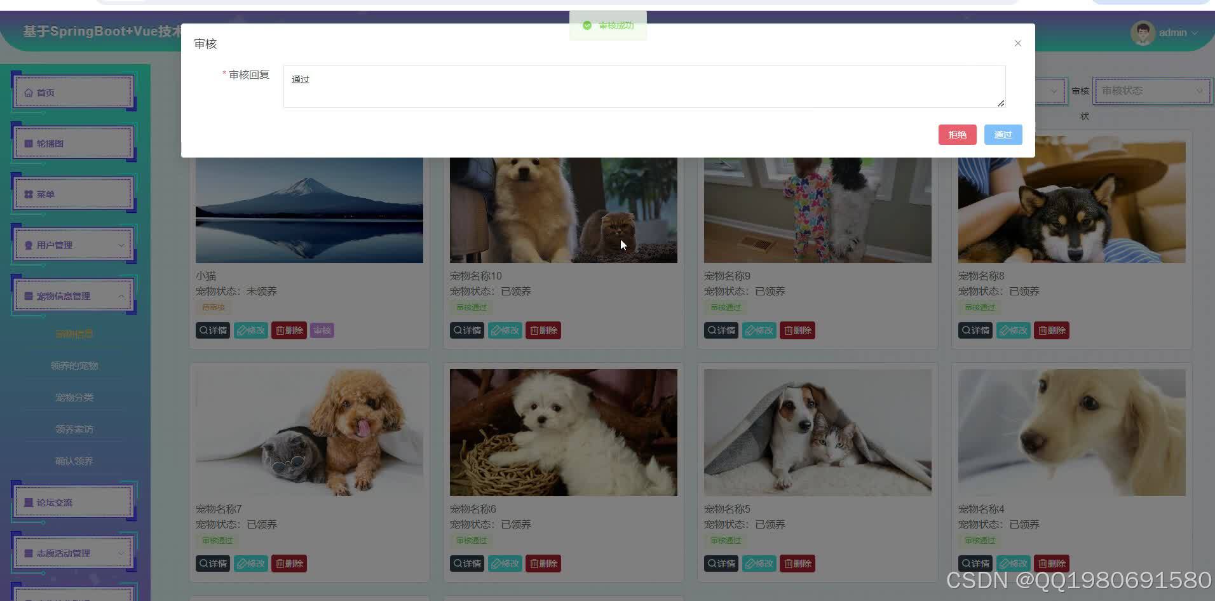1215x601 pixels.
Task: Open 领养家访 submenu item
Action: (x=74, y=429)
